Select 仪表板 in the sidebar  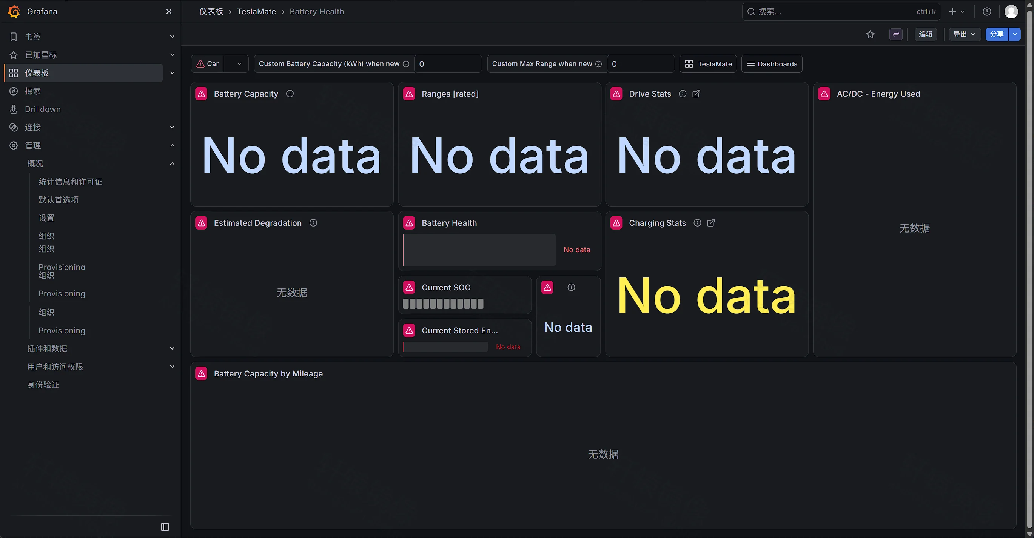84,72
